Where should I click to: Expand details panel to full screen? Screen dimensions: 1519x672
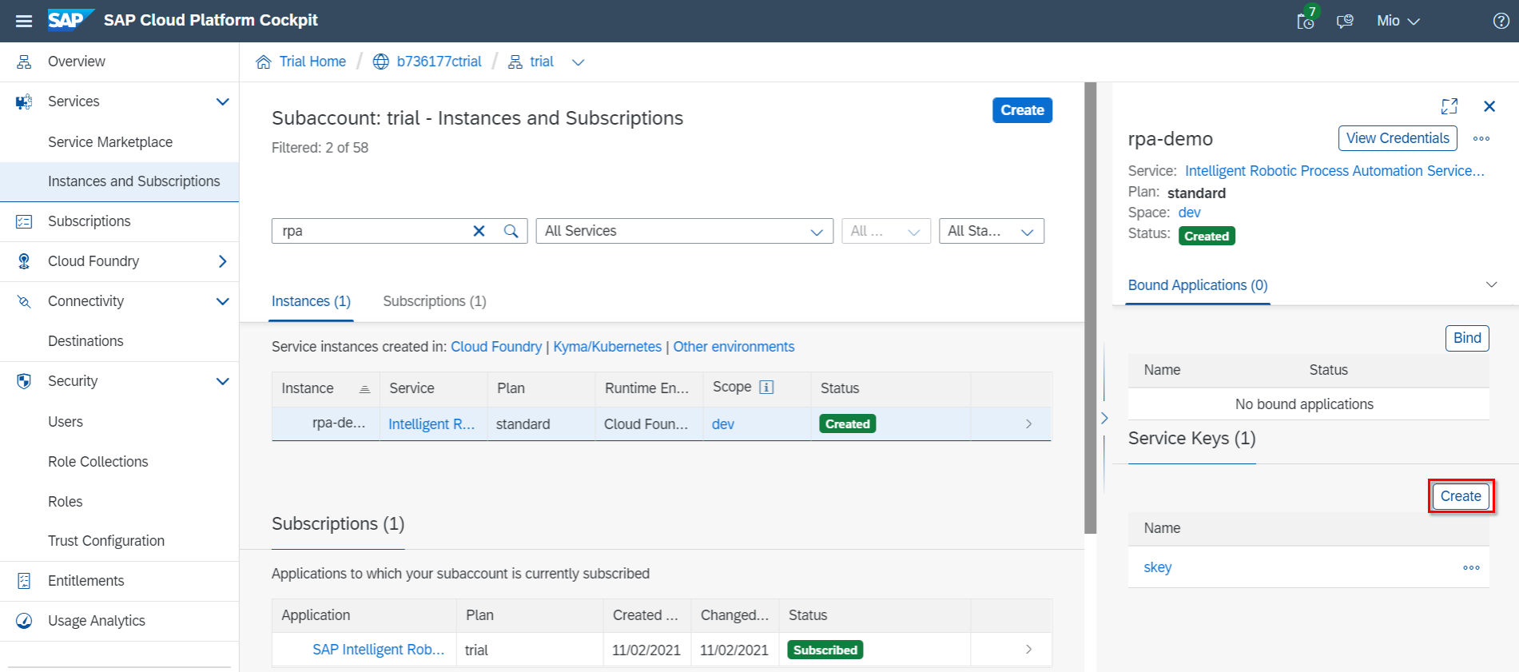tap(1449, 106)
